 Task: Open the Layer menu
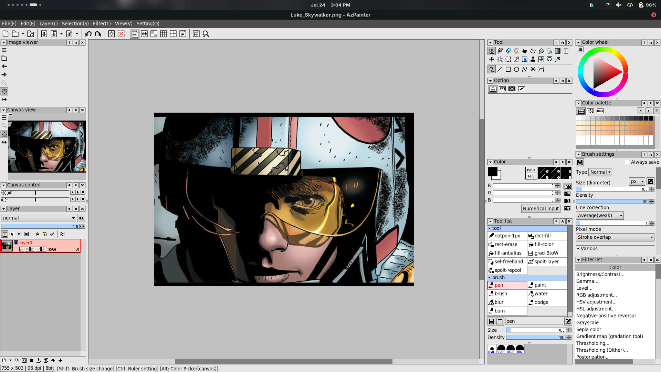pos(49,23)
